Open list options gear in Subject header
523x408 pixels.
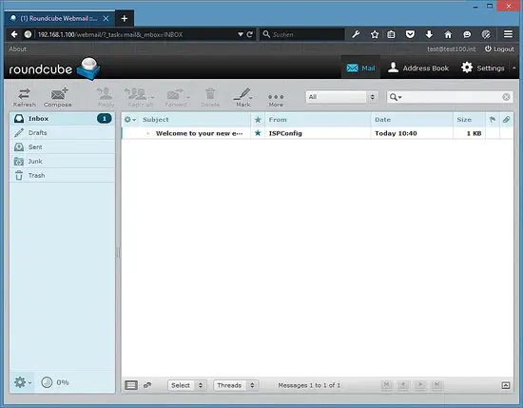coord(129,120)
